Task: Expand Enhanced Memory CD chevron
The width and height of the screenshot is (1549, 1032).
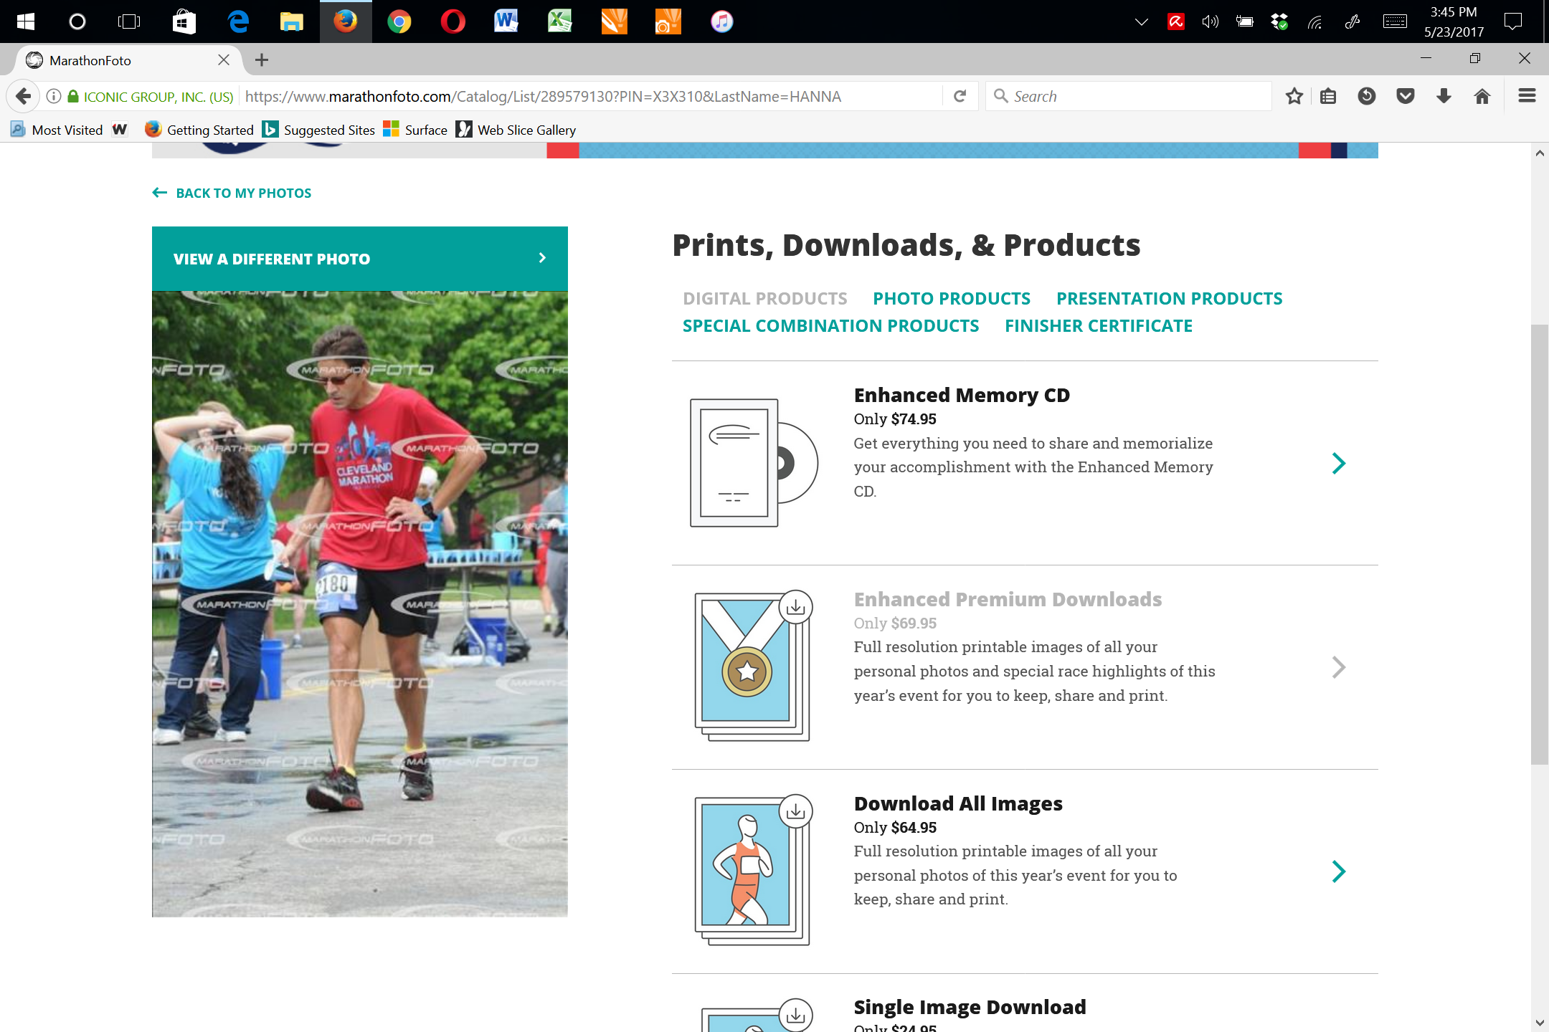Action: [x=1338, y=464]
